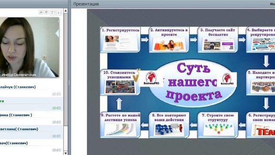The width and height of the screenshot is (275, 155).
Task: Click the down arrow below step 5
Action: (x=266, y=104)
